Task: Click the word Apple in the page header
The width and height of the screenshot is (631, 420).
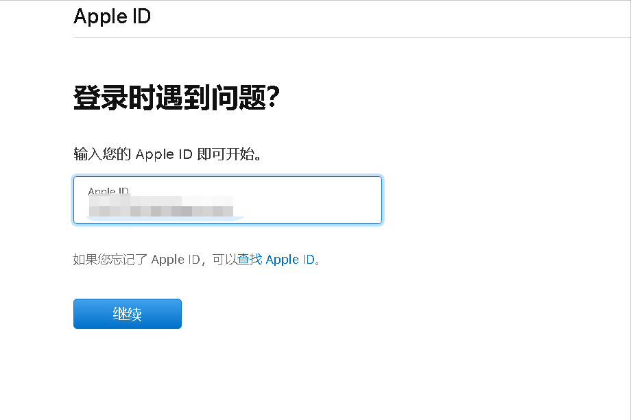Action: (x=99, y=16)
